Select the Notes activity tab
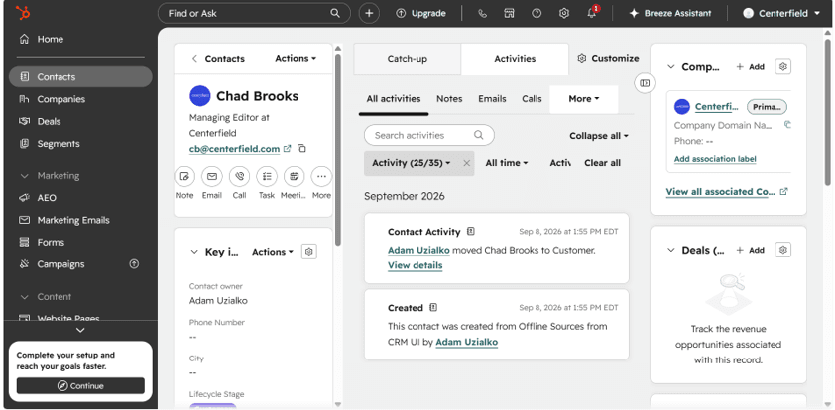This screenshot has width=835, height=410. (449, 99)
